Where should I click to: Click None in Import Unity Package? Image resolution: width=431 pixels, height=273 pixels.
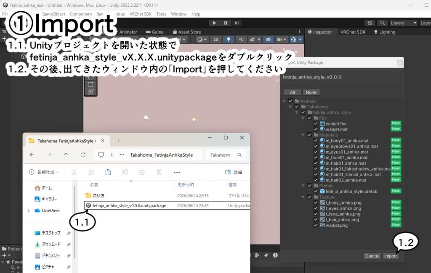[311, 92]
